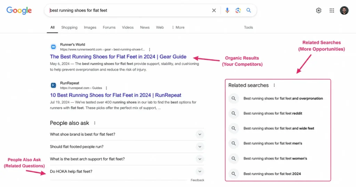Search 'flat feet and wide feet' related suggestion
The image size is (356, 187).
click(279, 129)
